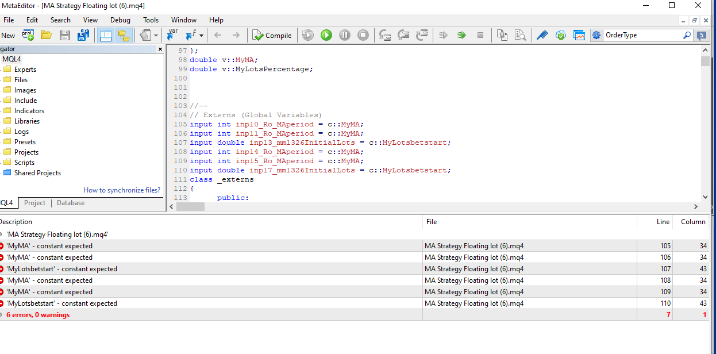Select the Shared Projects folder
Viewport: 716px width, 354px height.
tap(37, 173)
